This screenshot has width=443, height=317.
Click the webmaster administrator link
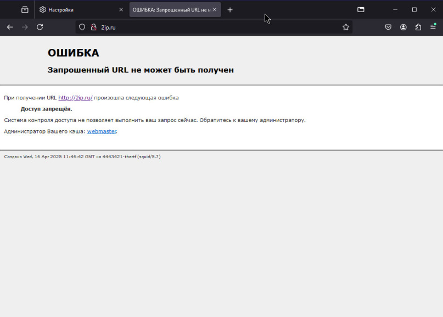pos(102,131)
